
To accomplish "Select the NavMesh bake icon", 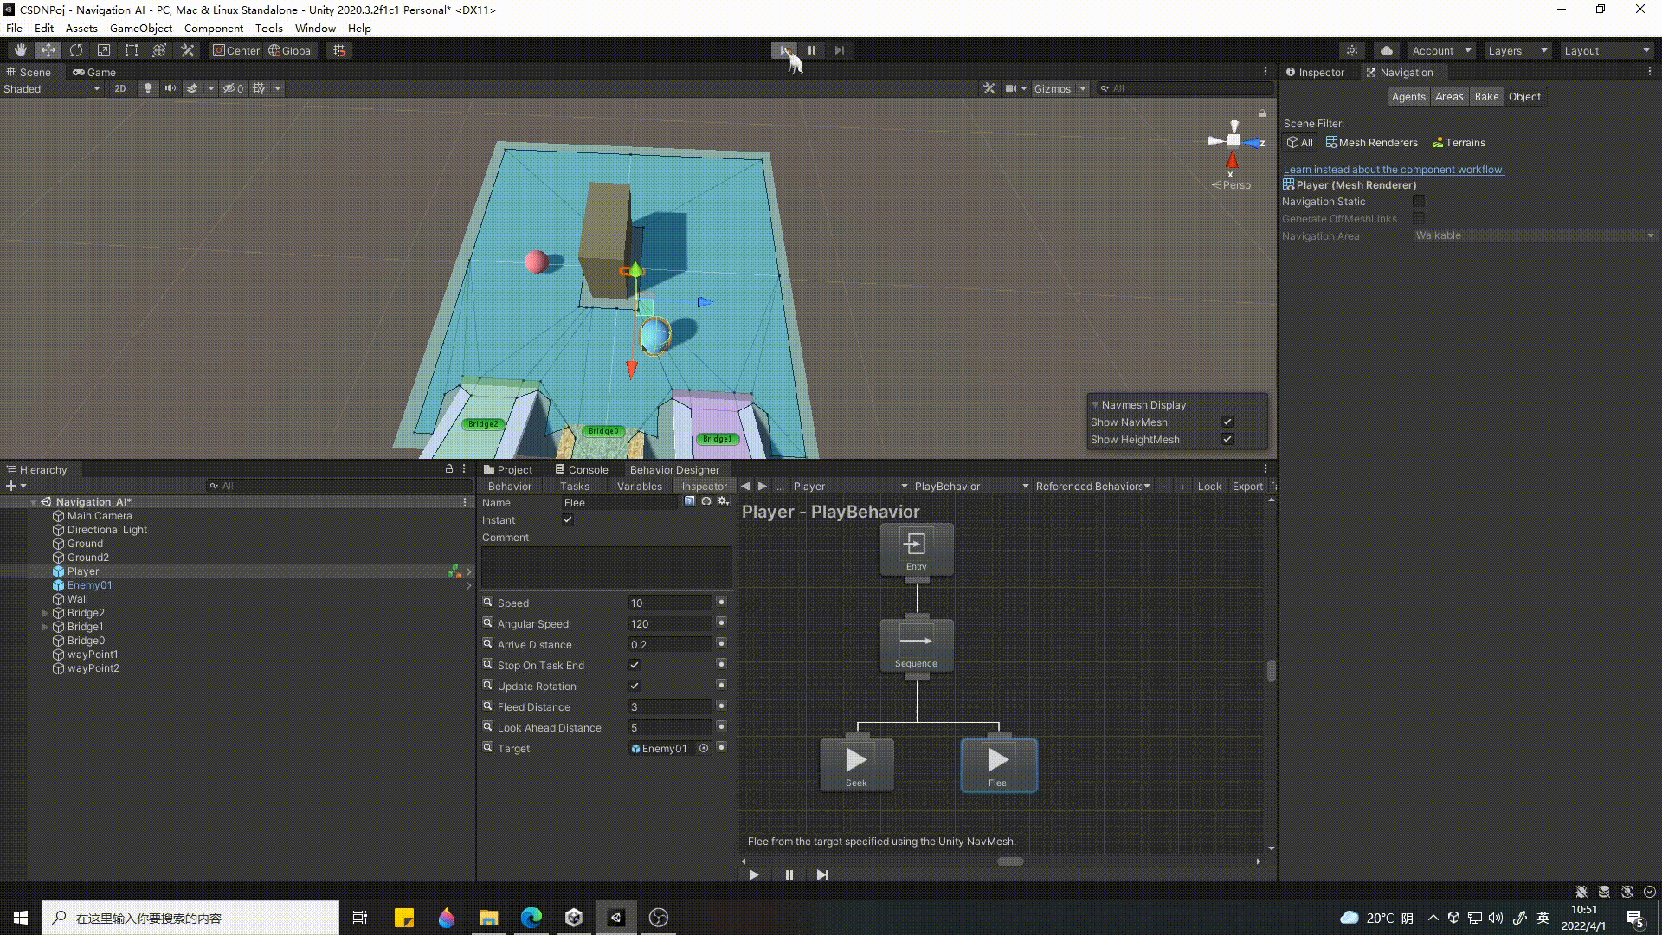I will 1486,96.
